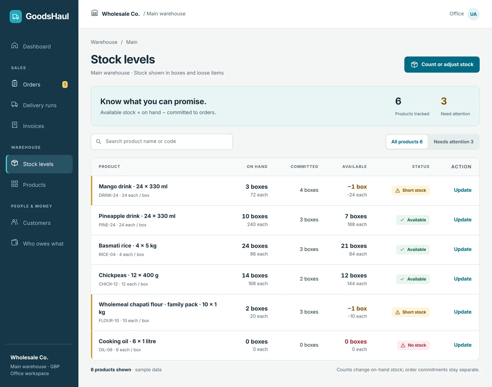
Task: Click the Count or adjust stock button
Action: pos(442,65)
